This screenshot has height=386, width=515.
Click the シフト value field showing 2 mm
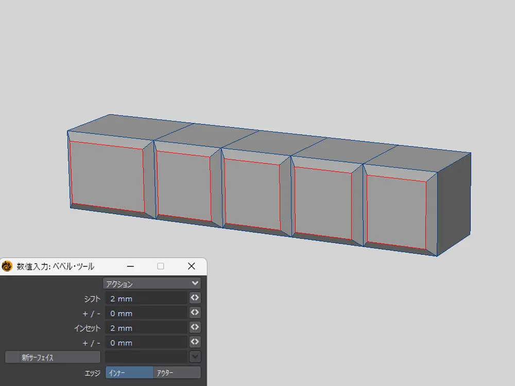pos(146,299)
